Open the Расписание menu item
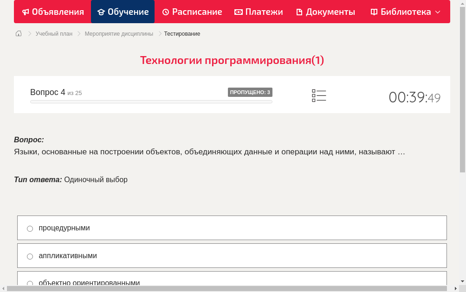The image size is (466, 292). (192, 12)
